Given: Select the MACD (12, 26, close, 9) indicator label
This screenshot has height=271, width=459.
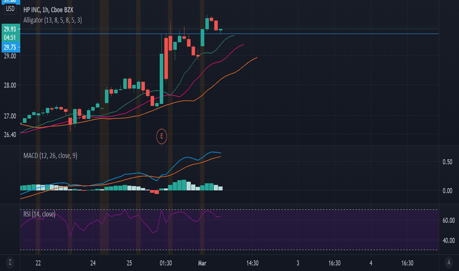Looking at the screenshot, I should (x=50, y=156).
